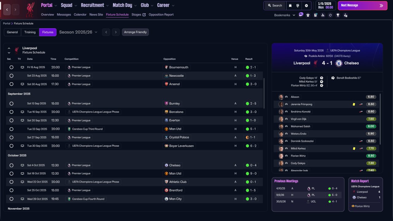Click Florian Wirtz's 8.50 rating badge

(x=371, y=156)
